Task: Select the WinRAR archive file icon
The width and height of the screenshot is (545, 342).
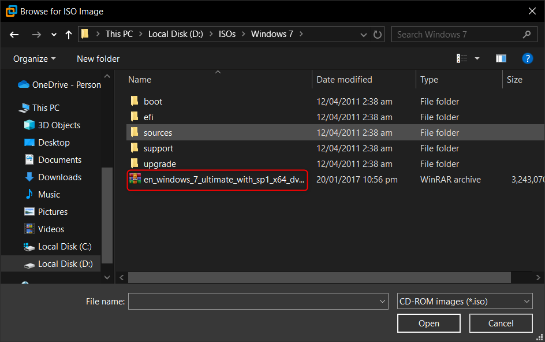Action: (135, 179)
